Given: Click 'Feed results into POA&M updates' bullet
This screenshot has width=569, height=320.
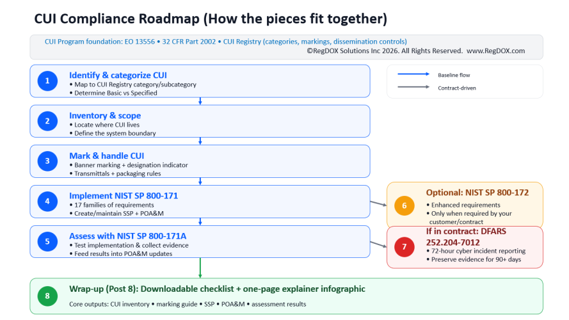Looking at the screenshot, I should pyautogui.click(x=121, y=253).
